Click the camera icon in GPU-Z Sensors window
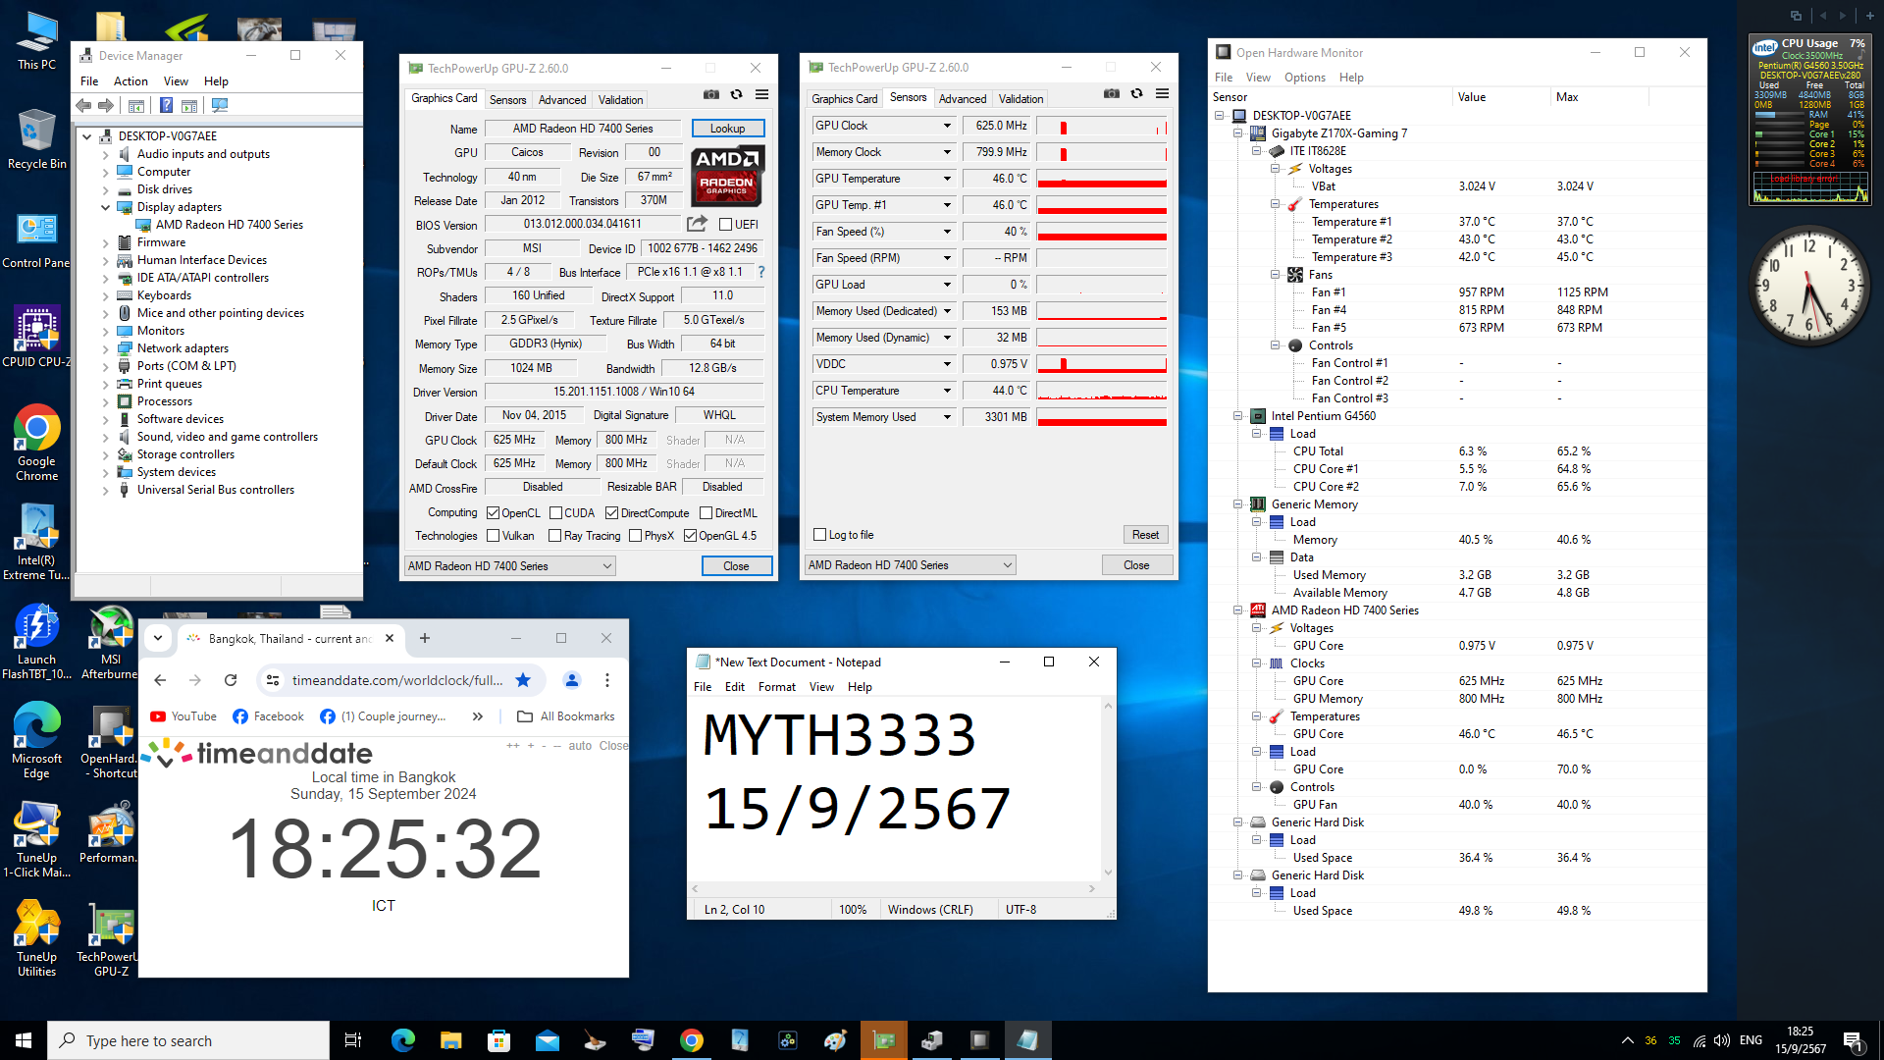Screen dimensions: 1884x1060 tap(1112, 94)
